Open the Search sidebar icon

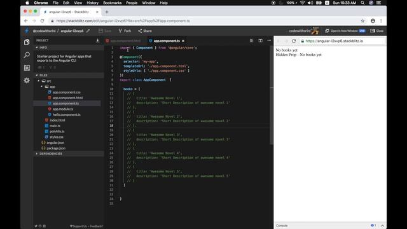coord(27,55)
